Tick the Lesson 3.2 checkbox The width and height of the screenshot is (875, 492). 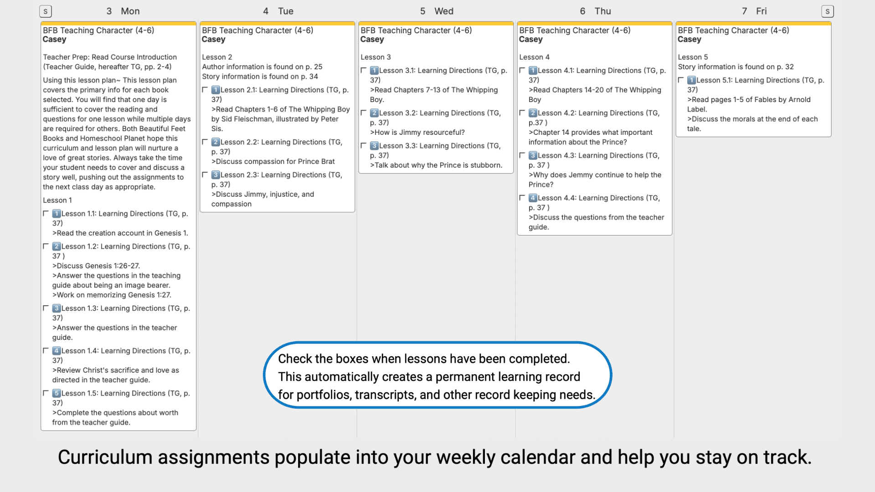[364, 113]
